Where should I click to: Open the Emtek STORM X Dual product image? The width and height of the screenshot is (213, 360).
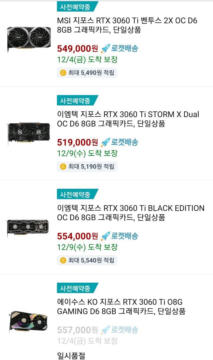pyautogui.click(x=29, y=133)
